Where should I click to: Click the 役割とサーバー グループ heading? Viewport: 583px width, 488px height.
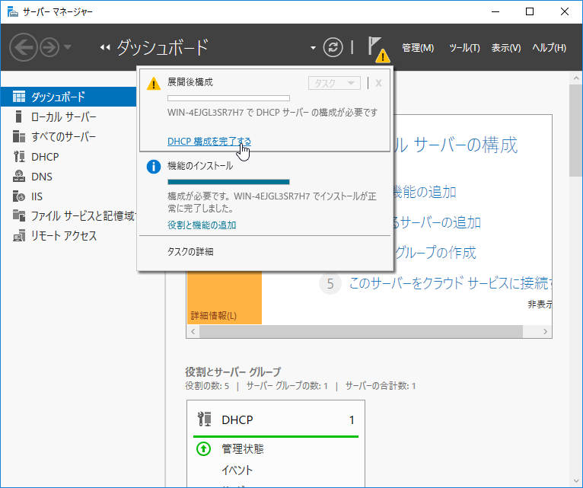click(233, 372)
